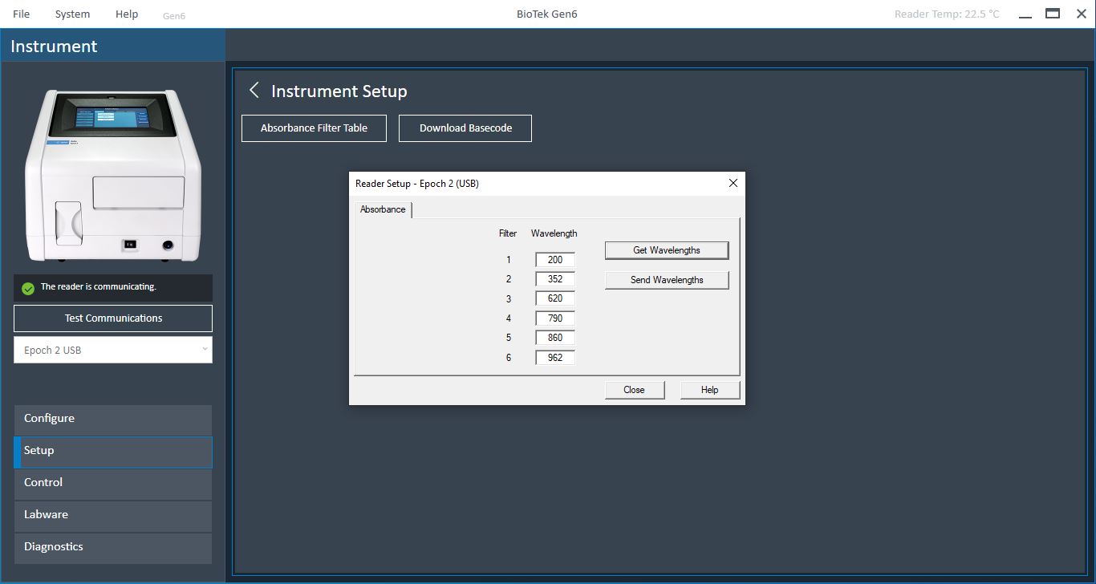
Task: Open the Epoch 2 USB dropdown
Action: point(113,350)
